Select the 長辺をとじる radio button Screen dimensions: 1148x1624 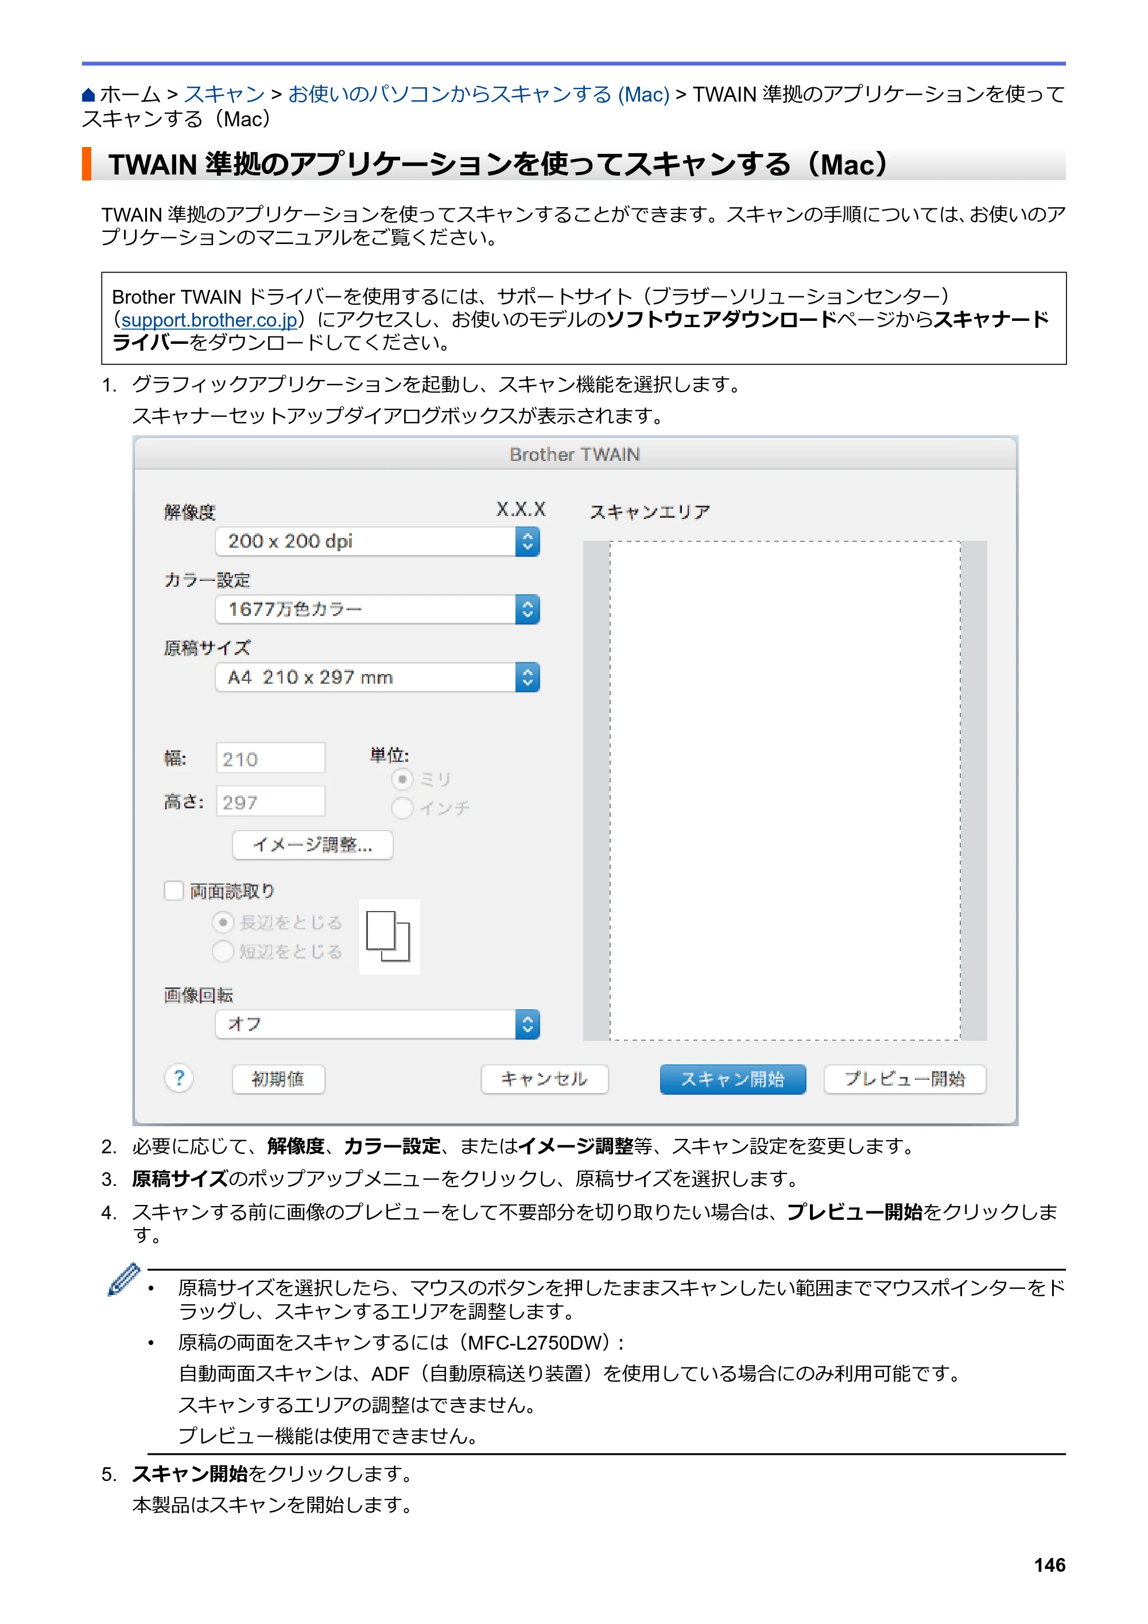tap(223, 923)
